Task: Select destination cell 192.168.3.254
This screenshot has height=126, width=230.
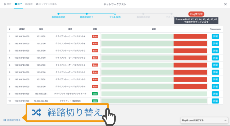Action: click(41, 94)
